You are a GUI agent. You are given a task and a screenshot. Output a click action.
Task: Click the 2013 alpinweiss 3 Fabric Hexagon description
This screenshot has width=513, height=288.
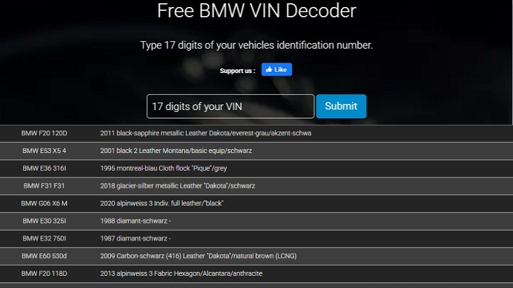click(x=181, y=274)
